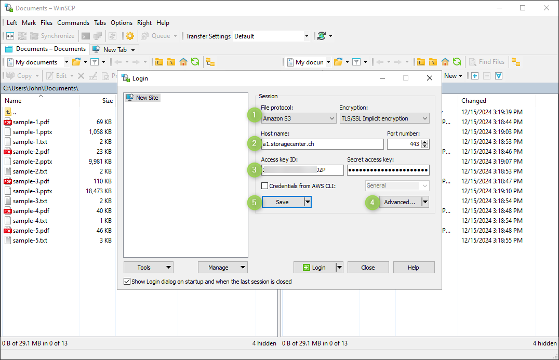Toggle the right panel directory tree icon
The image size is (559, 360).
(516, 62)
